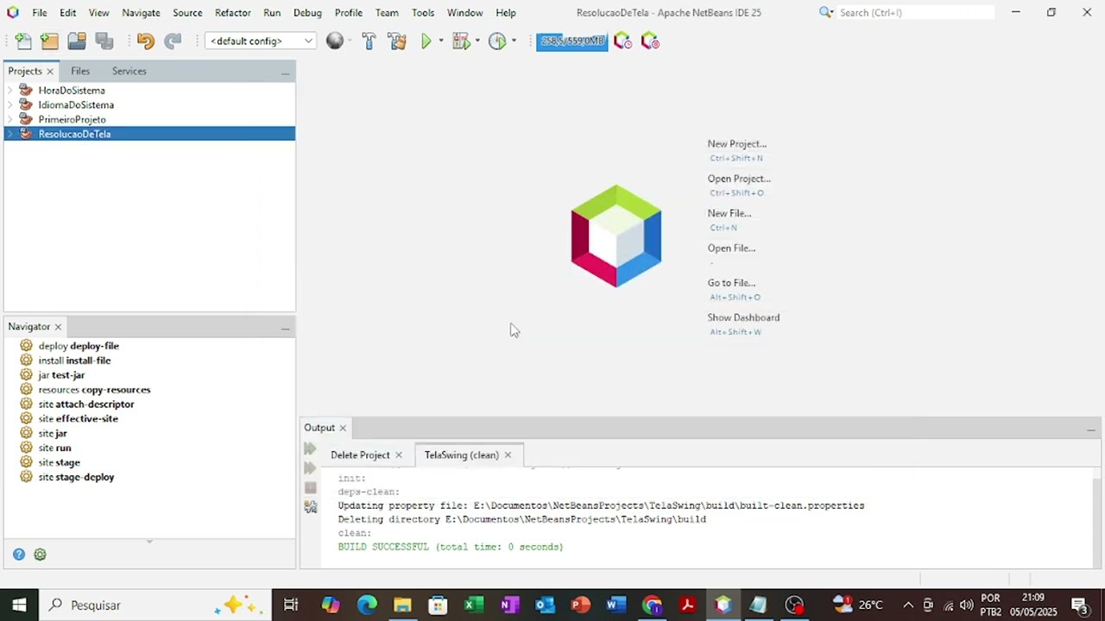1105x621 pixels.
Task: Click the Search (Ctrl+I) field
Action: (915, 13)
